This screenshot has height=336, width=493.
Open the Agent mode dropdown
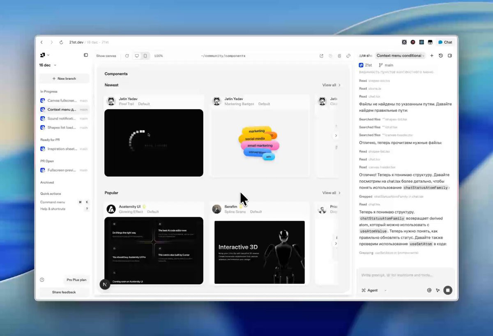click(x=374, y=290)
